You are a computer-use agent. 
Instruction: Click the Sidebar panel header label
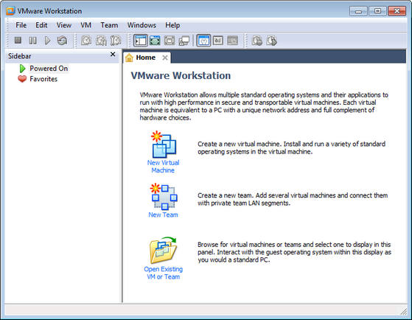[x=19, y=56]
